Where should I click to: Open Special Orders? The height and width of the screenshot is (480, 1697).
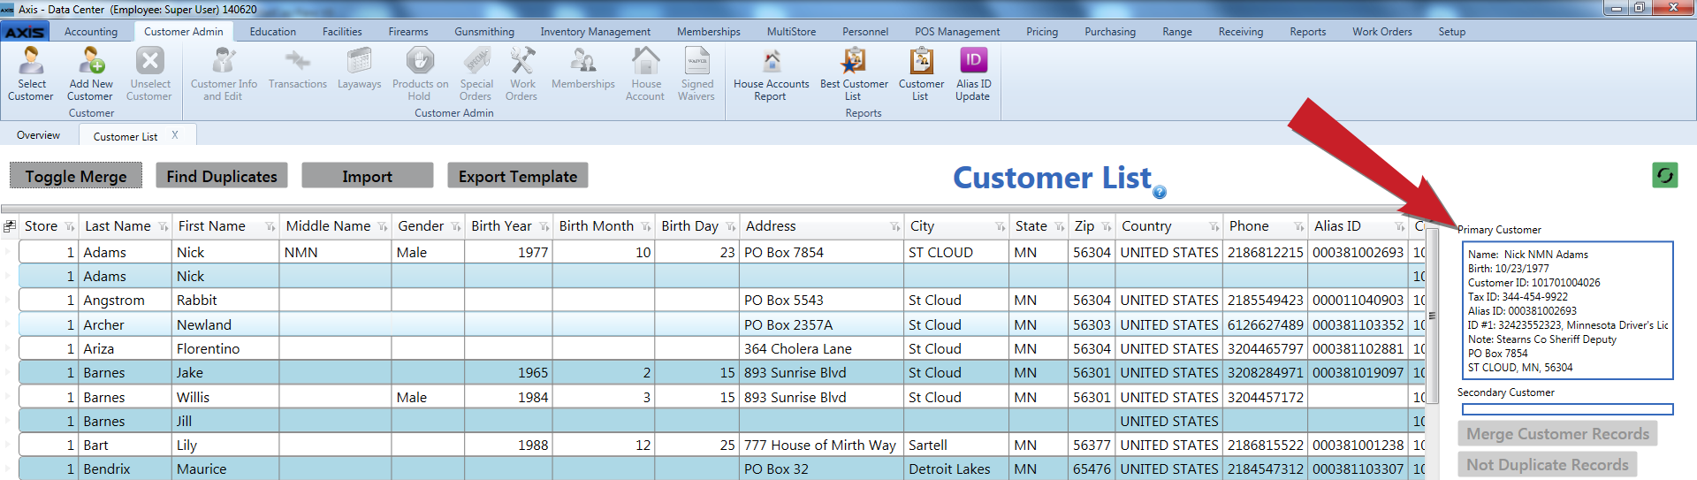(476, 73)
